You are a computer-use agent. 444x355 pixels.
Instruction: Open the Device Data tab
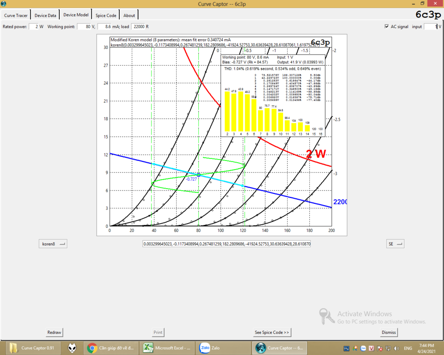click(x=45, y=15)
